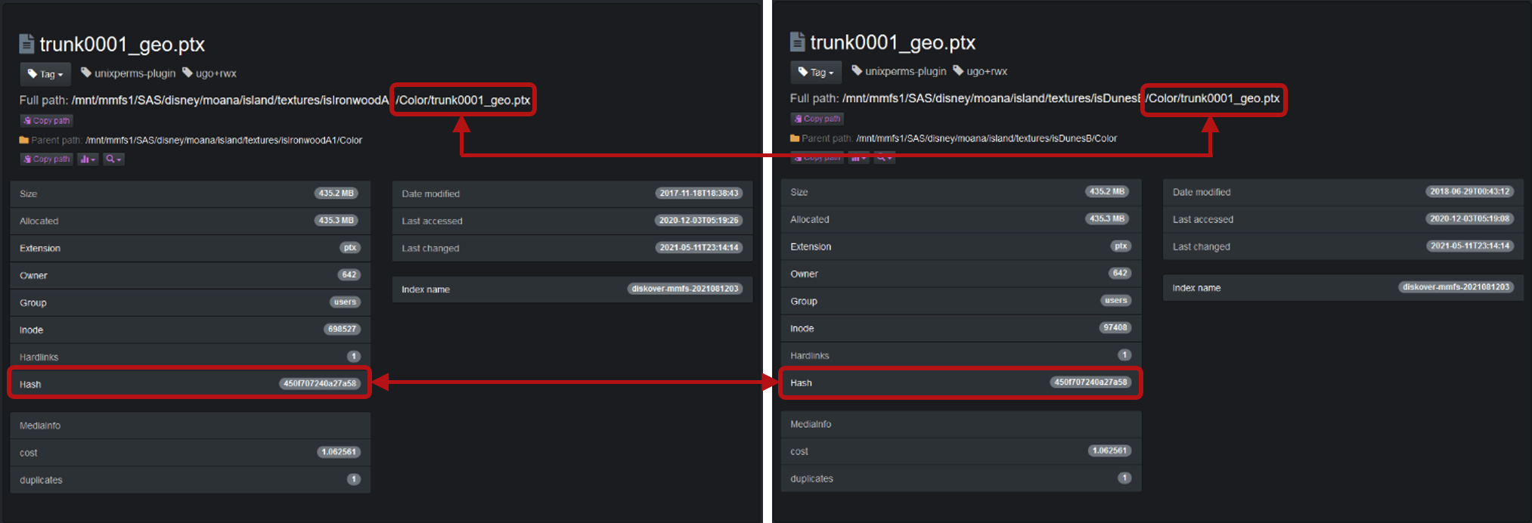The width and height of the screenshot is (1532, 523).
Task: Copy the full path of the isIronwoodA1 file
Action: [47, 121]
